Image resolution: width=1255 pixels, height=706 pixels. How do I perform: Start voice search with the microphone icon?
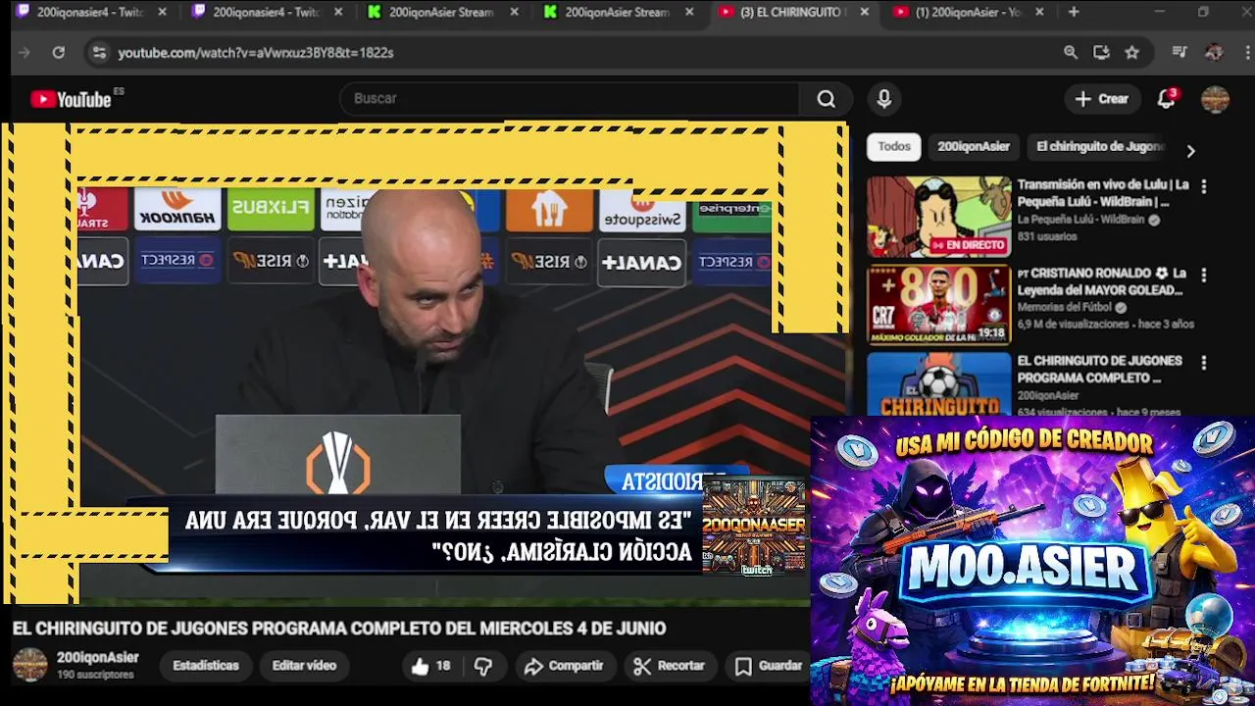click(x=883, y=99)
